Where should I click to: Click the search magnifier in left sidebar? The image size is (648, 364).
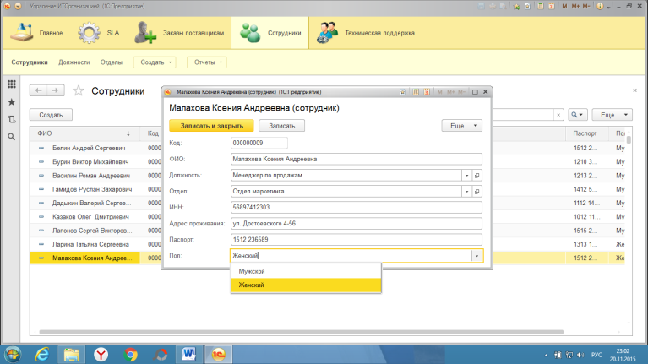pos(12,136)
